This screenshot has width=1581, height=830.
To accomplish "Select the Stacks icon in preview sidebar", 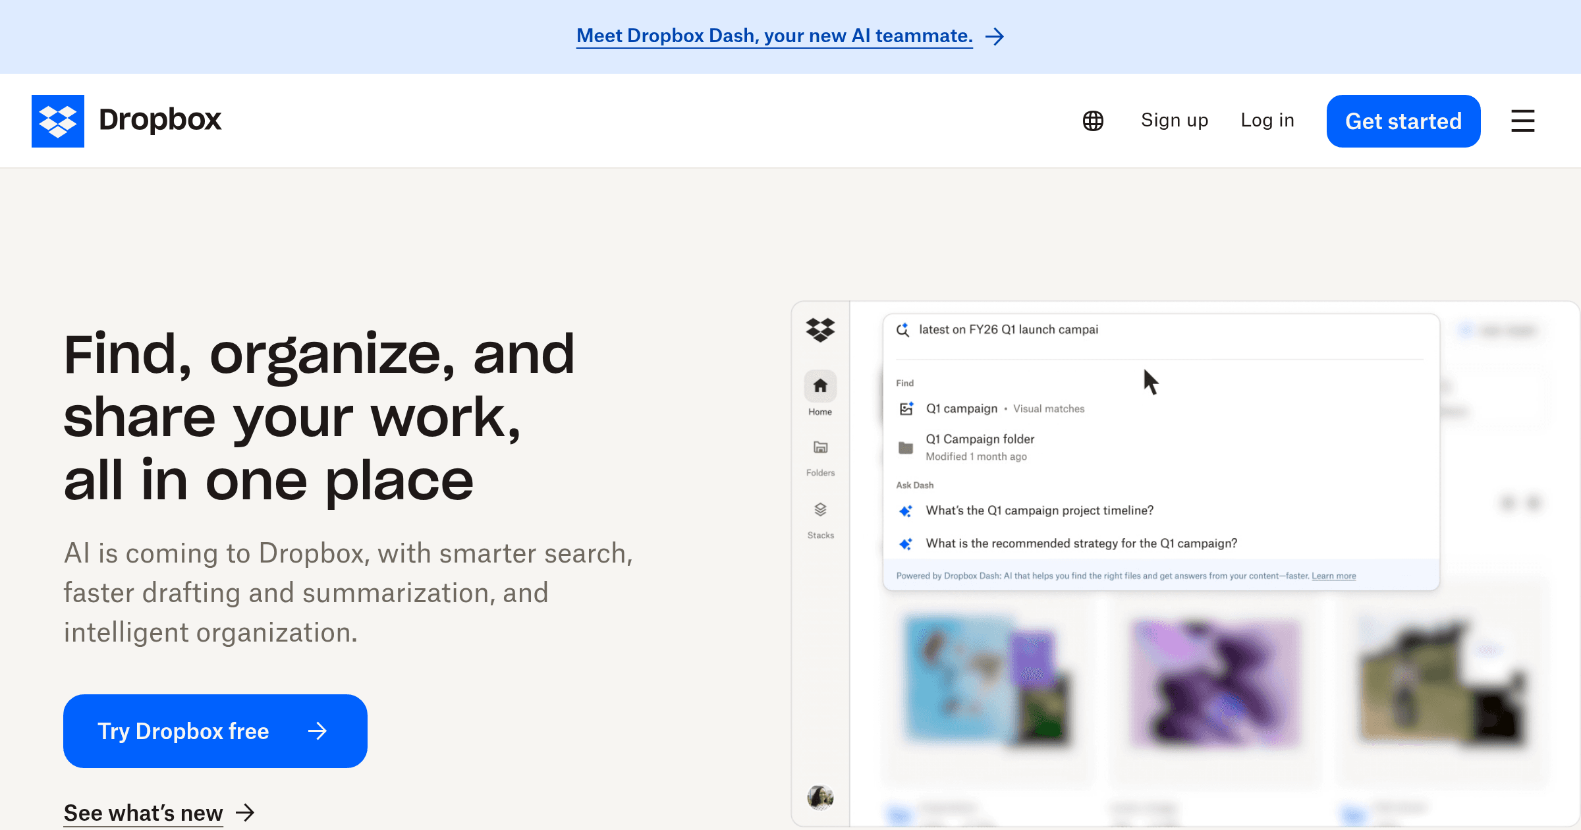I will (820, 510).
